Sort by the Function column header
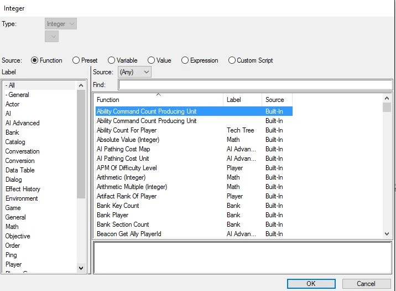This screenshot has width=396, height=291. click(x=159, y=100)
